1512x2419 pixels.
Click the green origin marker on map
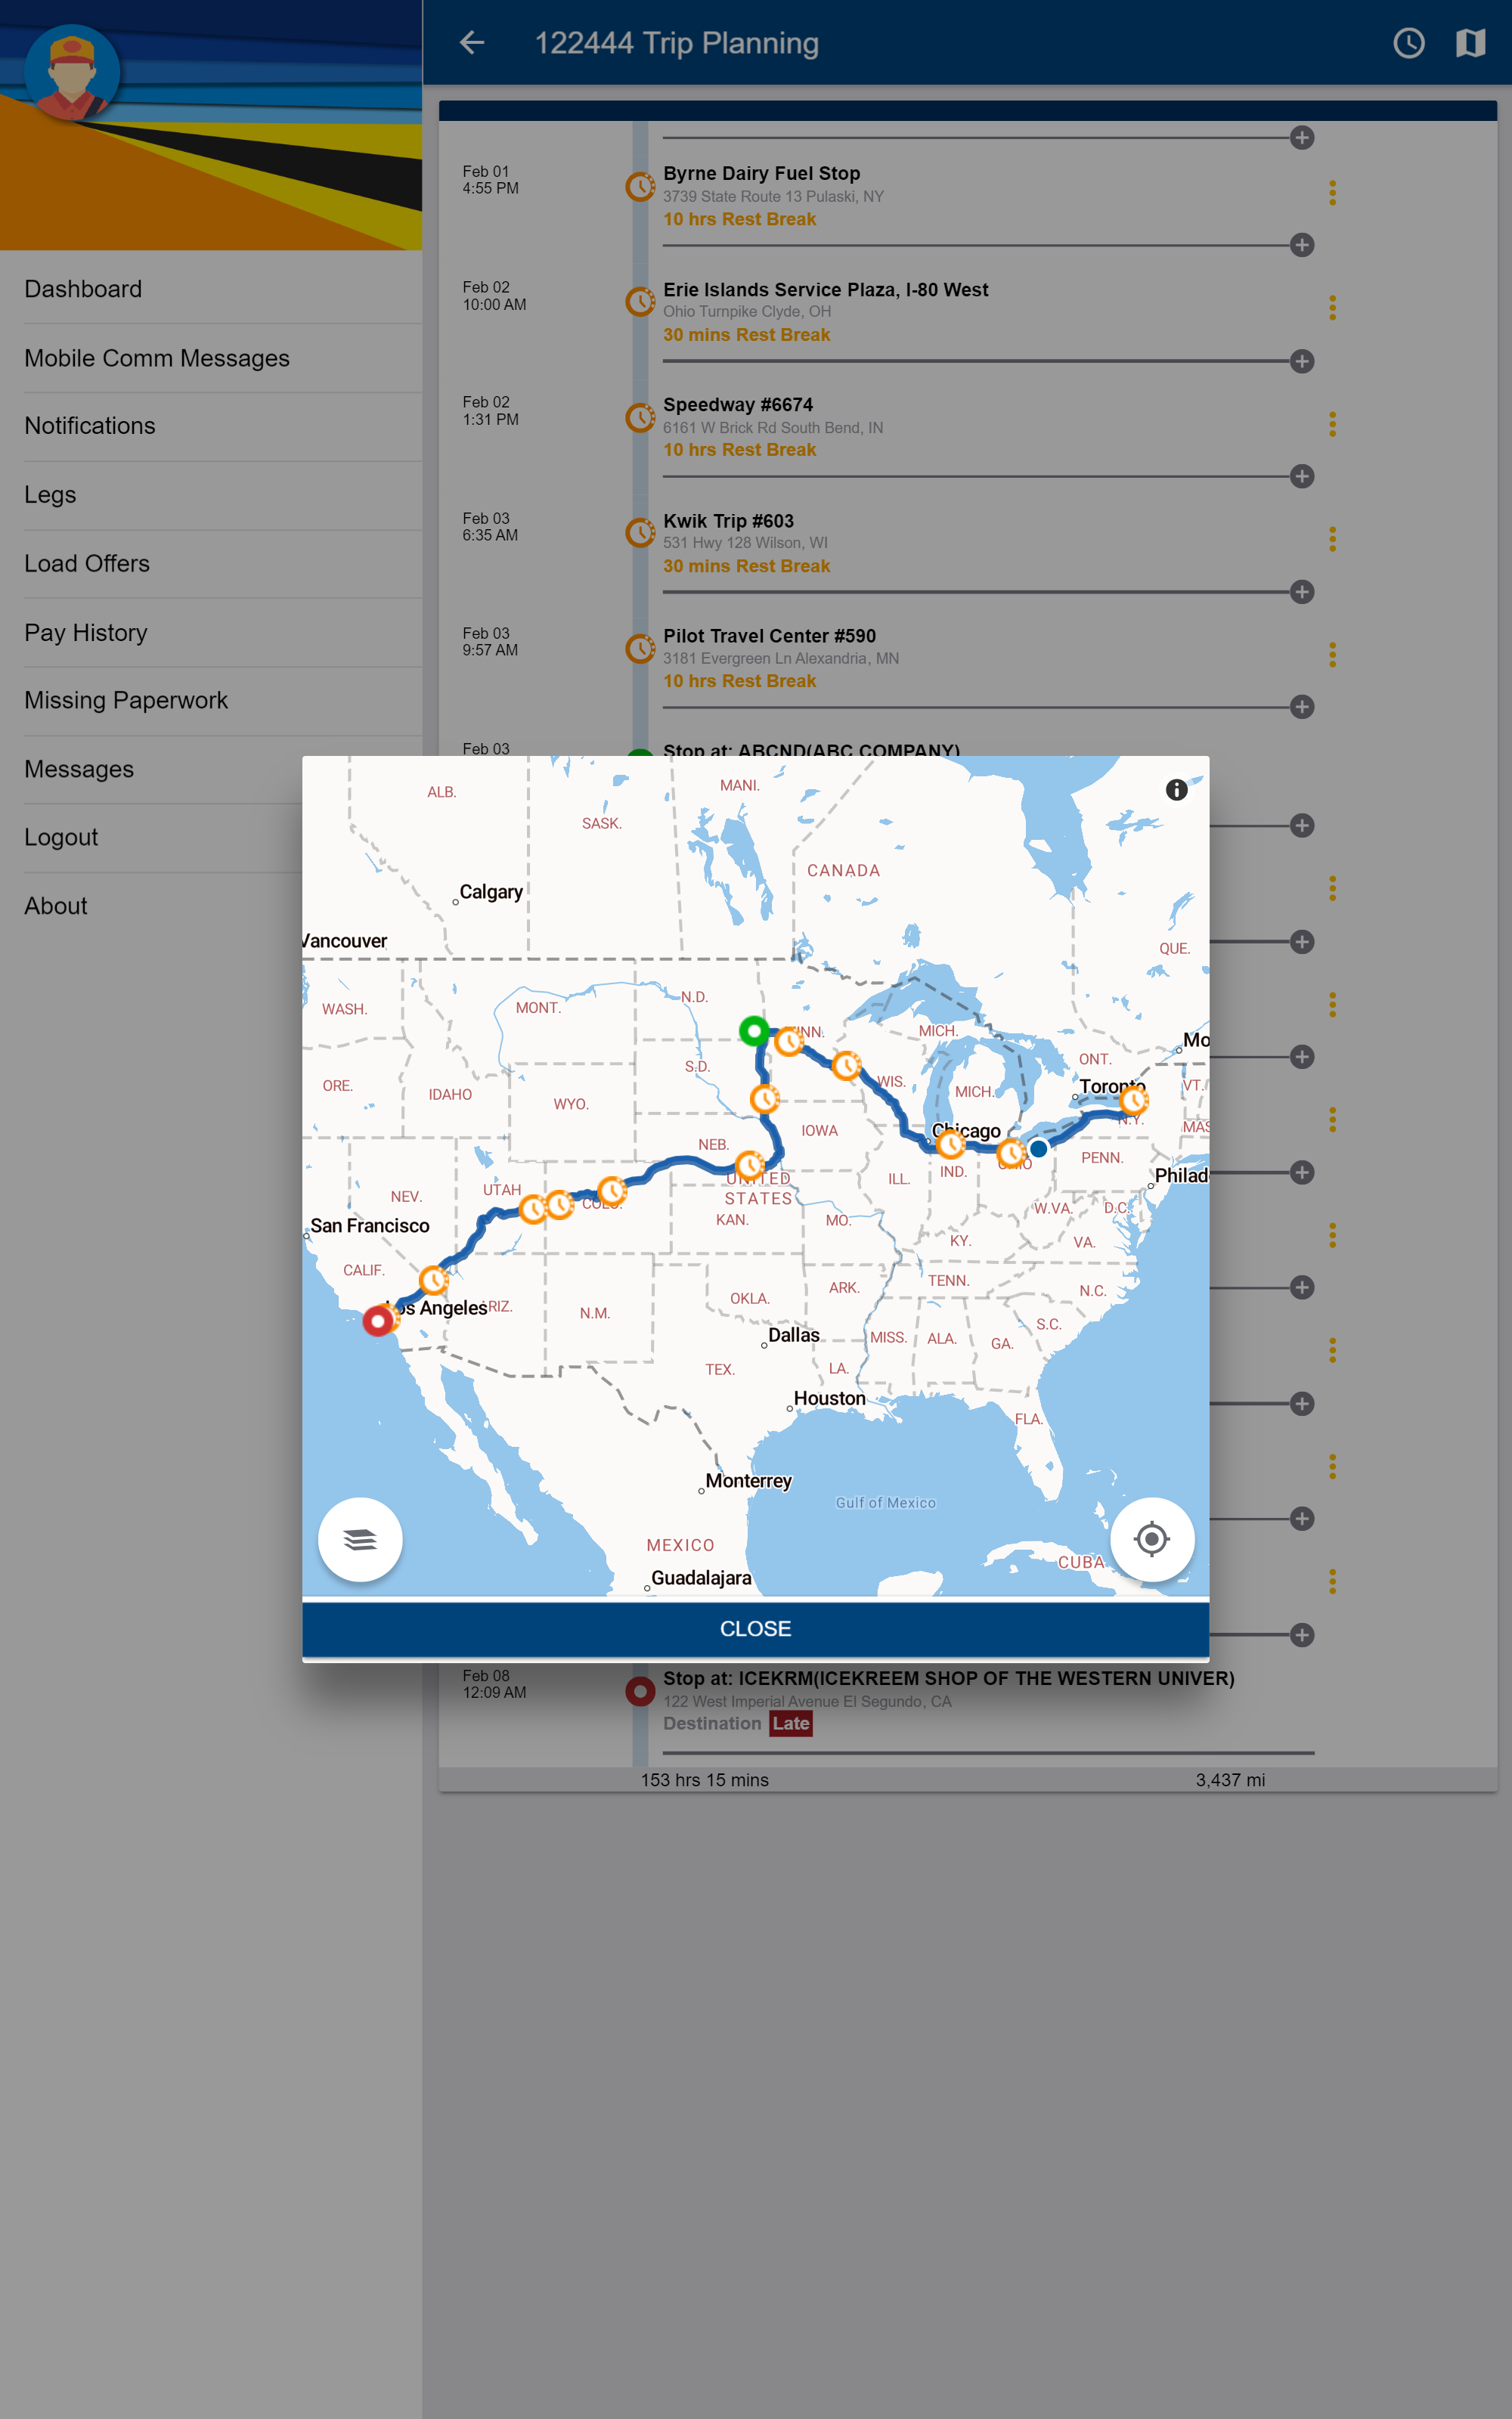click(x=754, y=1030)
